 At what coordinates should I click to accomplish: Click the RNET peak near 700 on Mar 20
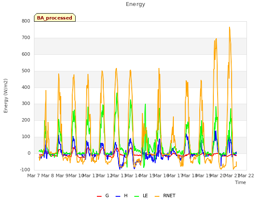pos(216,39)
